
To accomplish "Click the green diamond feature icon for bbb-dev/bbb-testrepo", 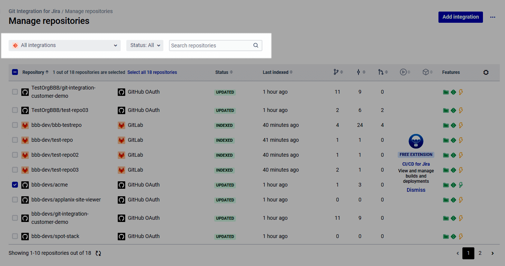I will tap(453, 125).
